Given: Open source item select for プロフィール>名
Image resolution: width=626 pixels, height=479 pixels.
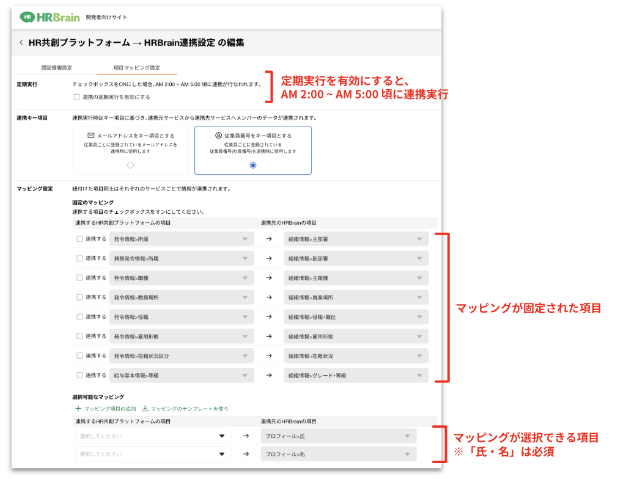Looking at the screenshot, I should click(153, 454).
